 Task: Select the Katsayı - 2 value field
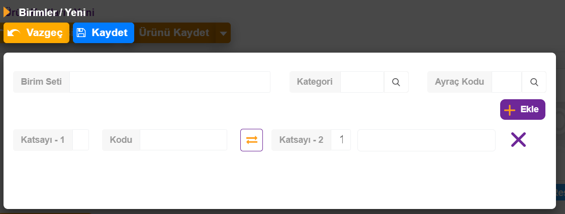tap(341, 140)
